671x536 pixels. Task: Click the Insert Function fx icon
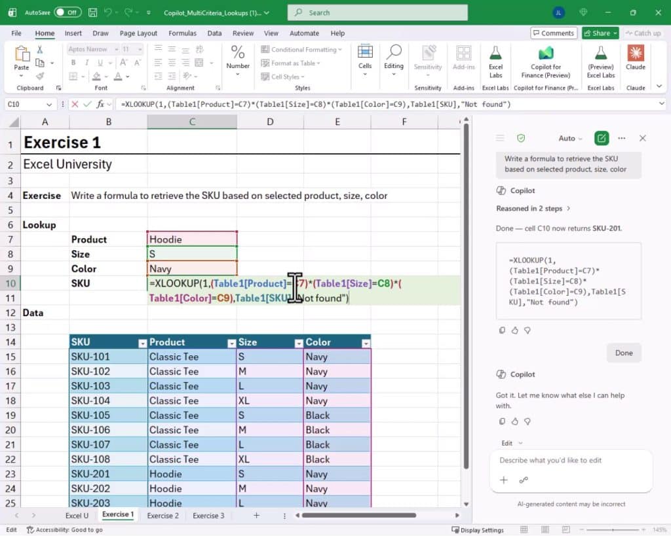coord(100,104)
